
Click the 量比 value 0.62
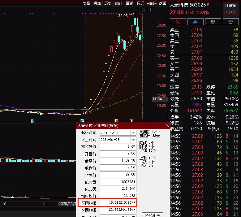tap(234, 93)
